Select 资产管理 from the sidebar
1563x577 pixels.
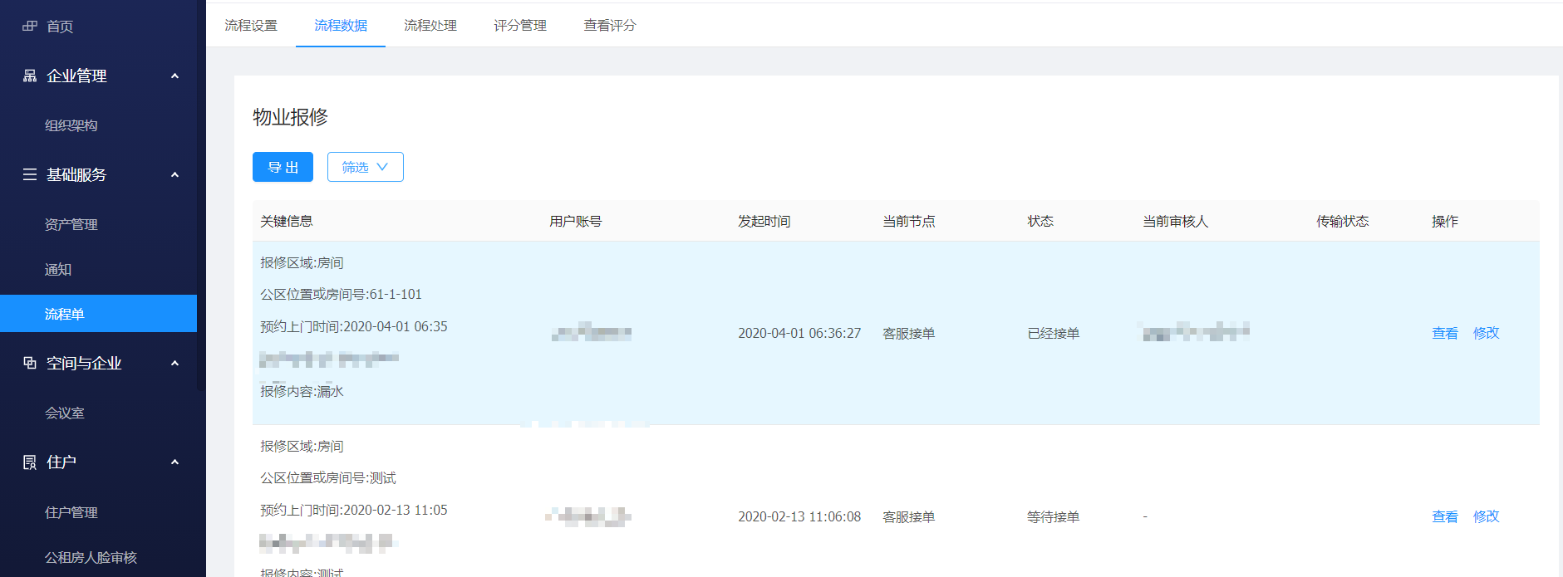(71, 224)
